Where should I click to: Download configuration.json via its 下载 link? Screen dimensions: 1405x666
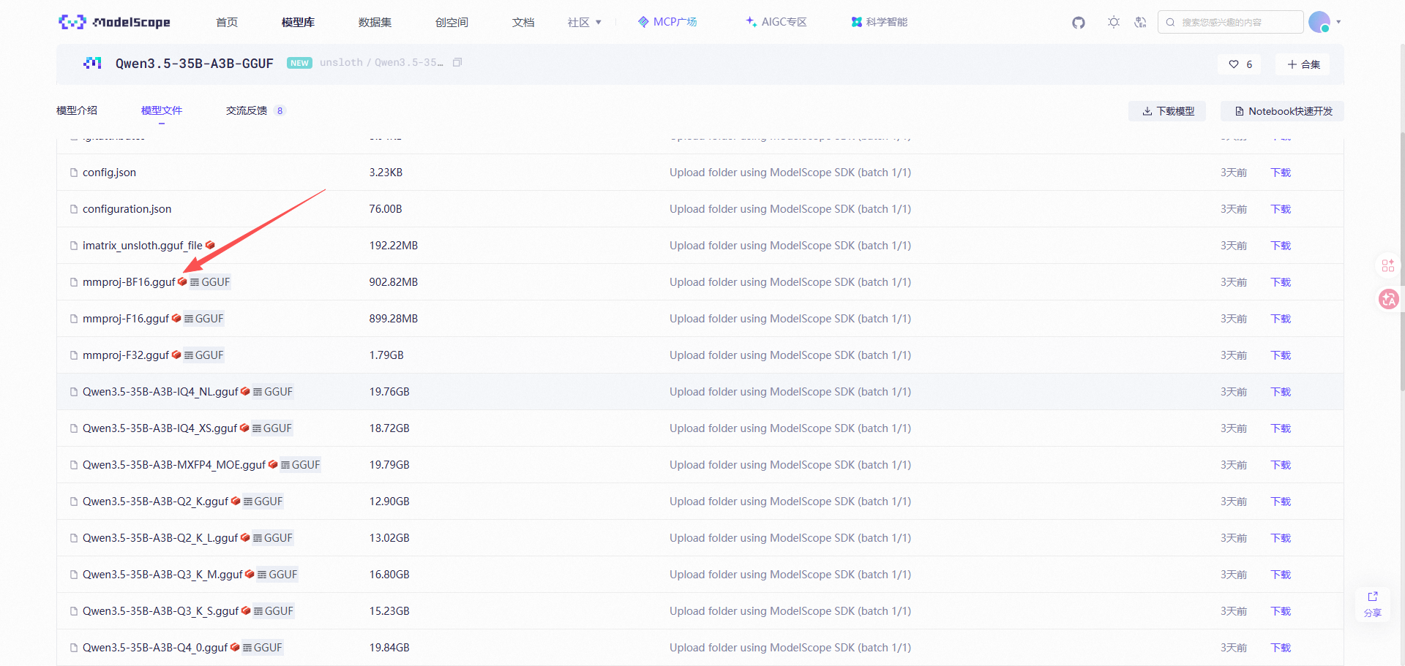pos(1281,209)
